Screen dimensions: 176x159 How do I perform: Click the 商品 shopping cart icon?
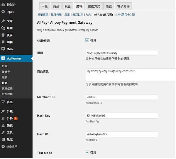3,102
